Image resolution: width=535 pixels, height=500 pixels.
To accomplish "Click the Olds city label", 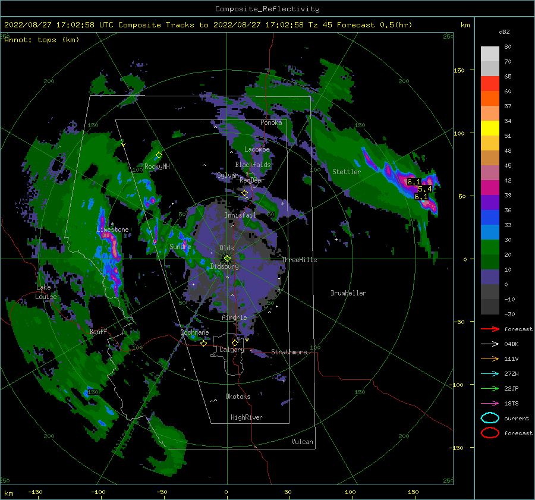I will click(226, 248).
